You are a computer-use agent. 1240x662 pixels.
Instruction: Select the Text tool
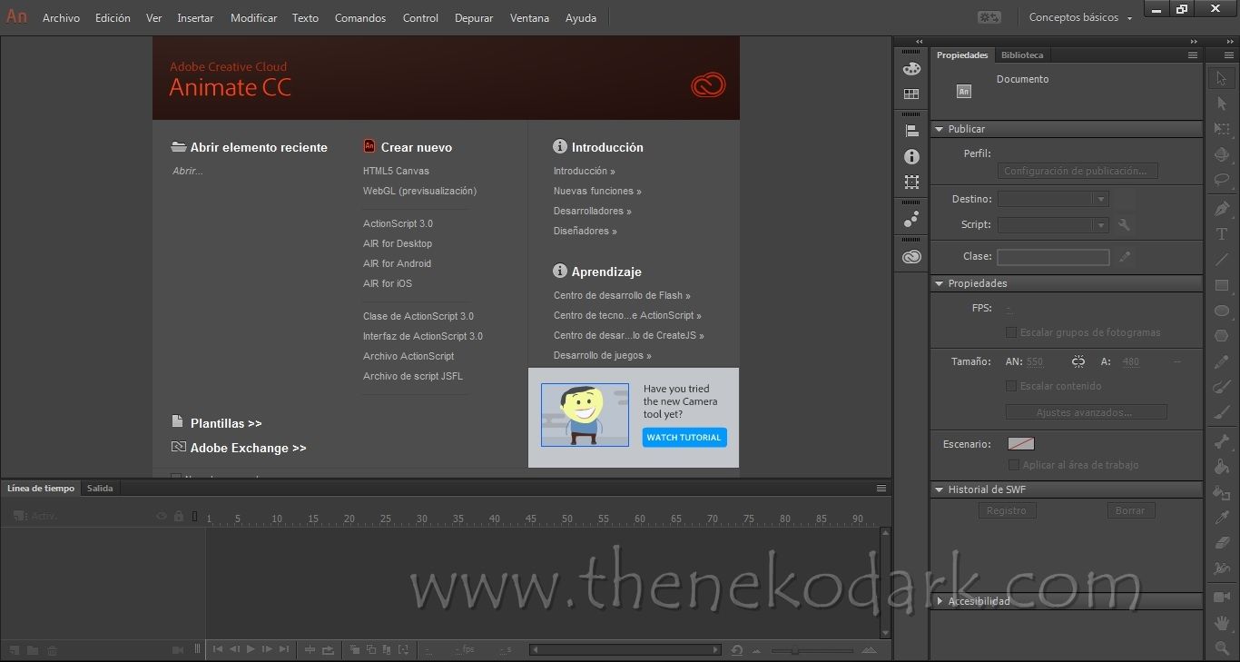click(x=1222, y=234)
